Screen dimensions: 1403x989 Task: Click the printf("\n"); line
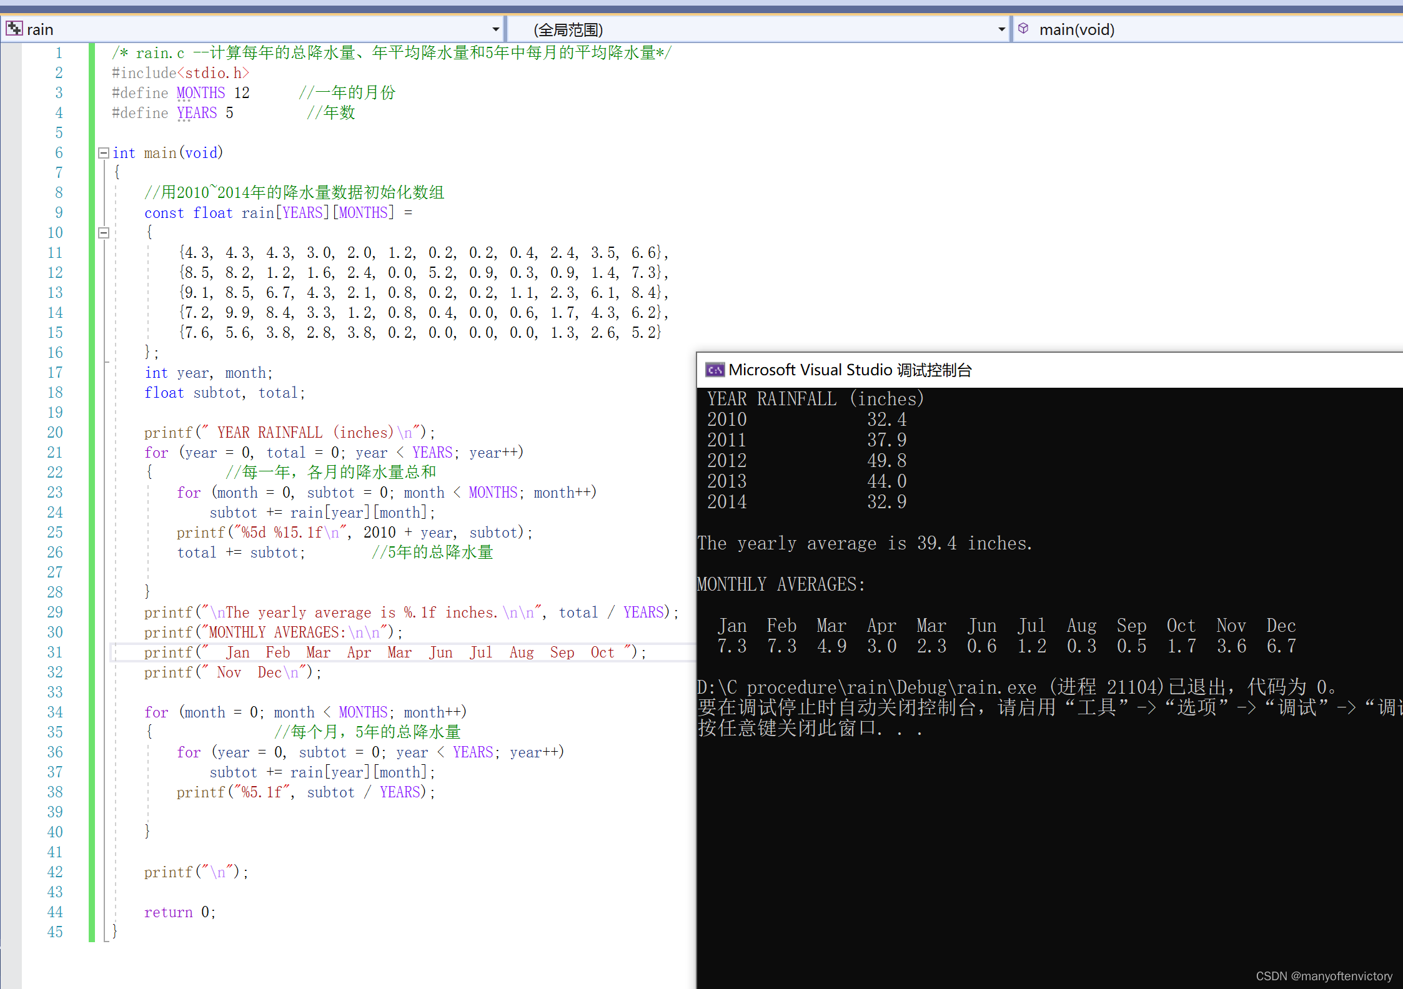(196, 872)
